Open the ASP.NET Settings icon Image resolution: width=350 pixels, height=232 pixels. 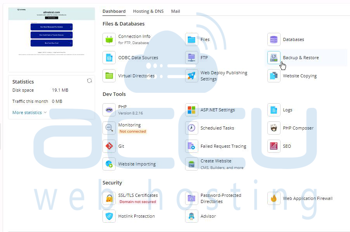(192, 110)
